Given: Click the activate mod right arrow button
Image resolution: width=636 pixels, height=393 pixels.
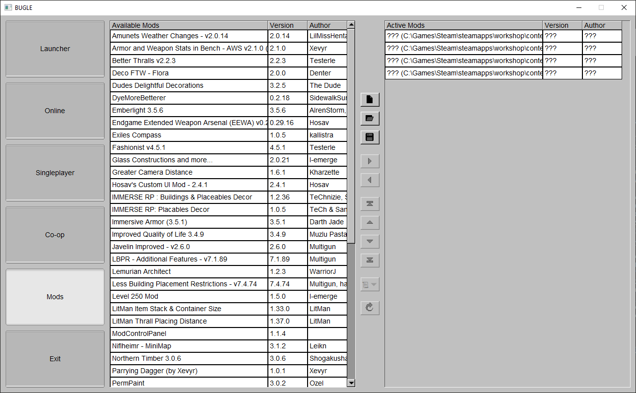Looking at the screenshot, I should (370, 161).
